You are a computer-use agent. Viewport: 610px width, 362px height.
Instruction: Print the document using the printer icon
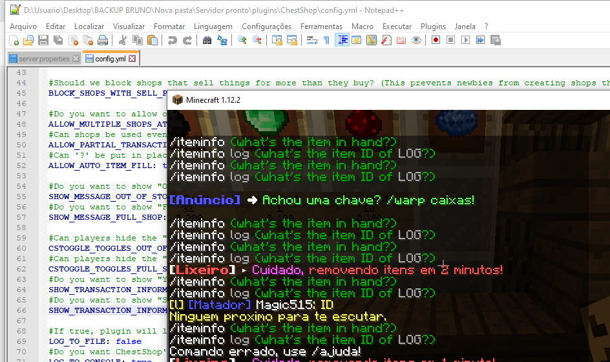(x=103, y=40)
